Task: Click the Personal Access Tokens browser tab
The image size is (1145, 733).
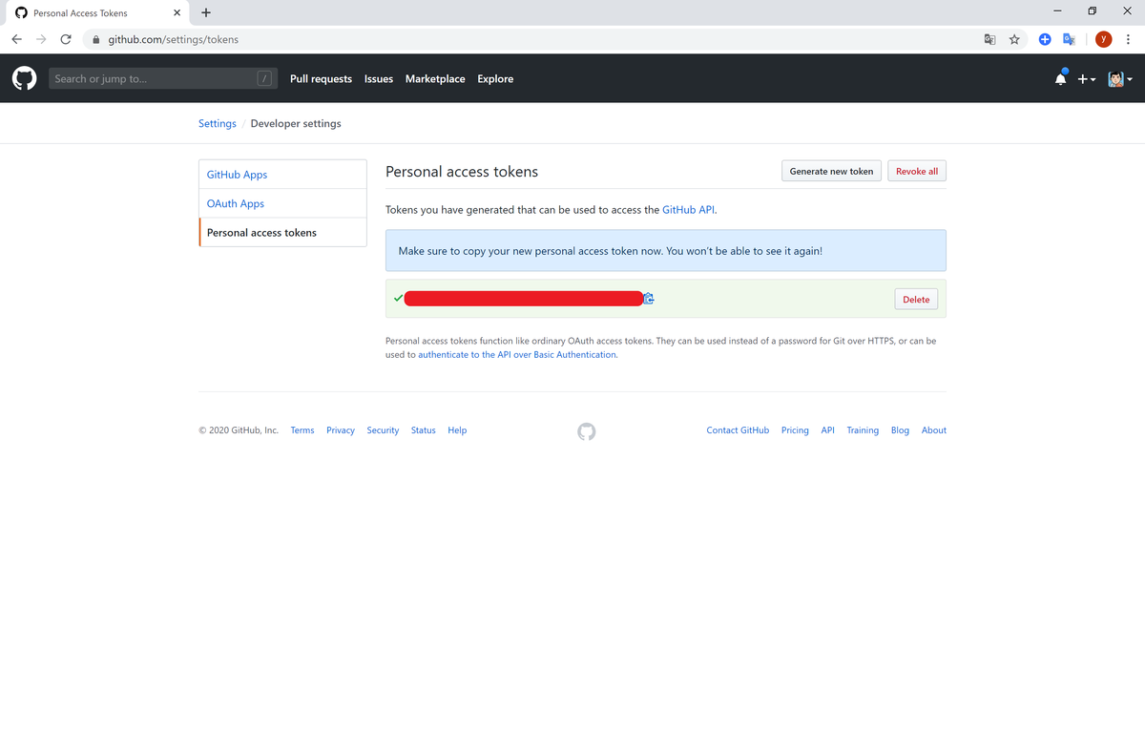Action: (x=95, y=13)
